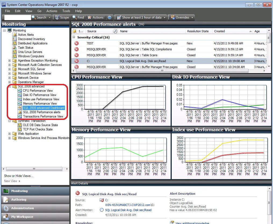
Task: Open the Edit menu
Action: (17, 11)
